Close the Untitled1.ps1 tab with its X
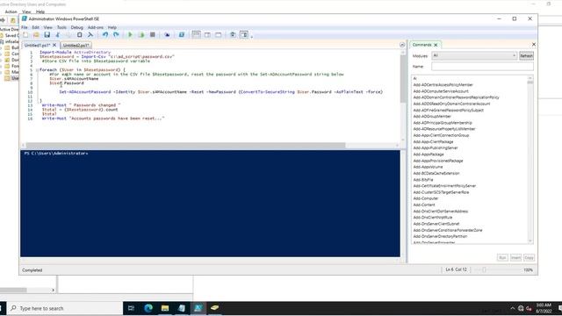 (54, 45)
